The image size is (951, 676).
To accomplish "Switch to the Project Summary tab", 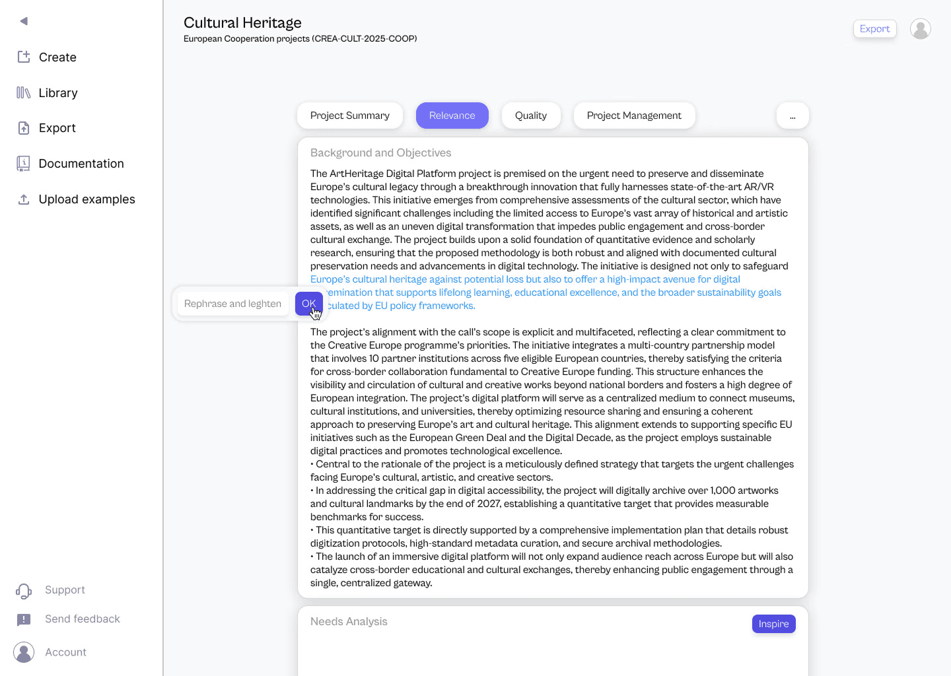I will (x=349, y=116).
